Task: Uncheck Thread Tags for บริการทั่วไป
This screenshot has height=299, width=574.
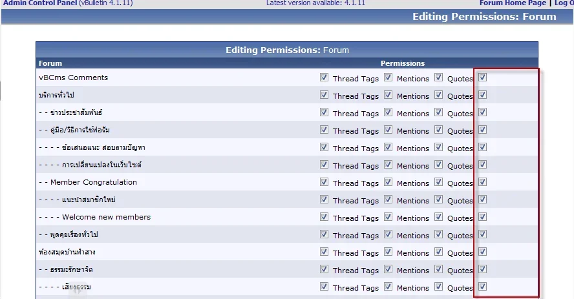Action: [x=324, y=95]
